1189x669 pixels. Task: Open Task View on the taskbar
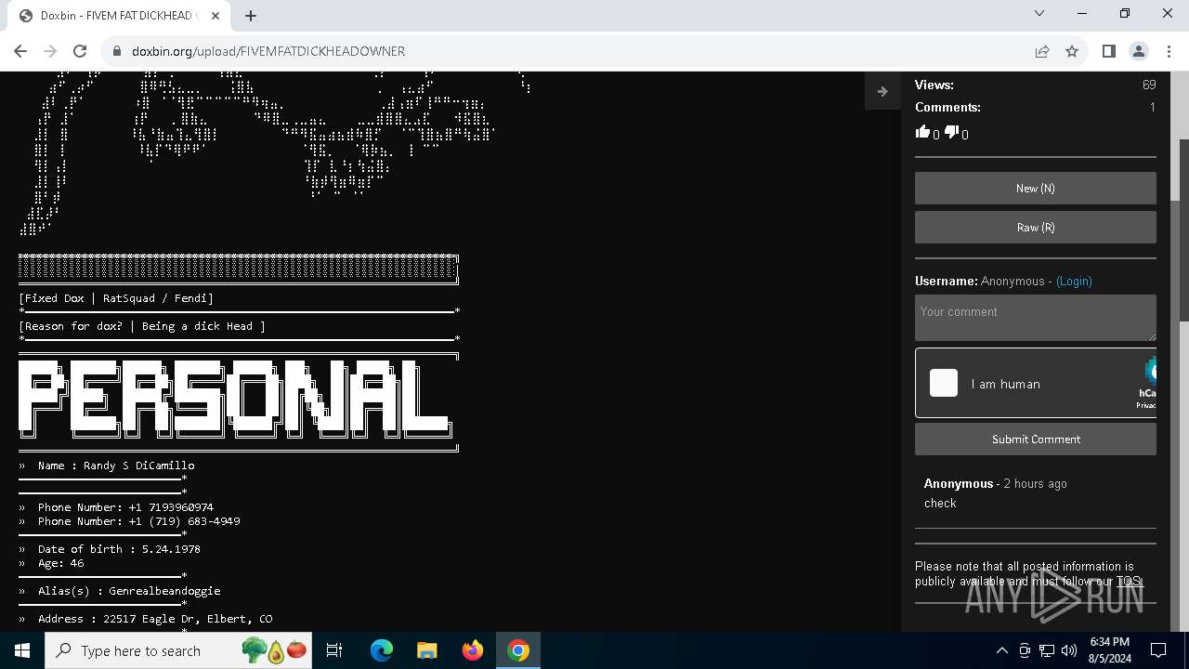click(334, 650)
